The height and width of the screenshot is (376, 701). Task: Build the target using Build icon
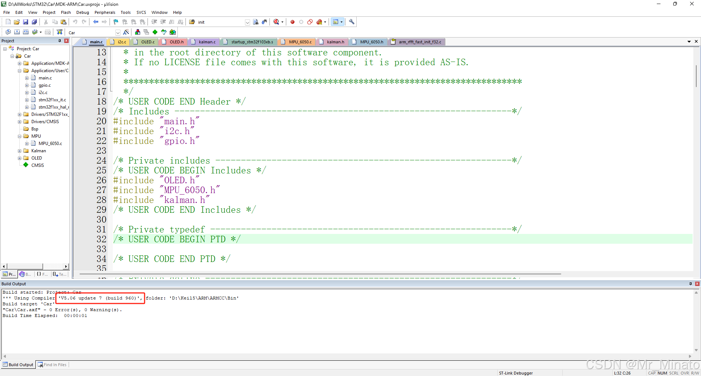pyautogui.click(x=17, y=32)
